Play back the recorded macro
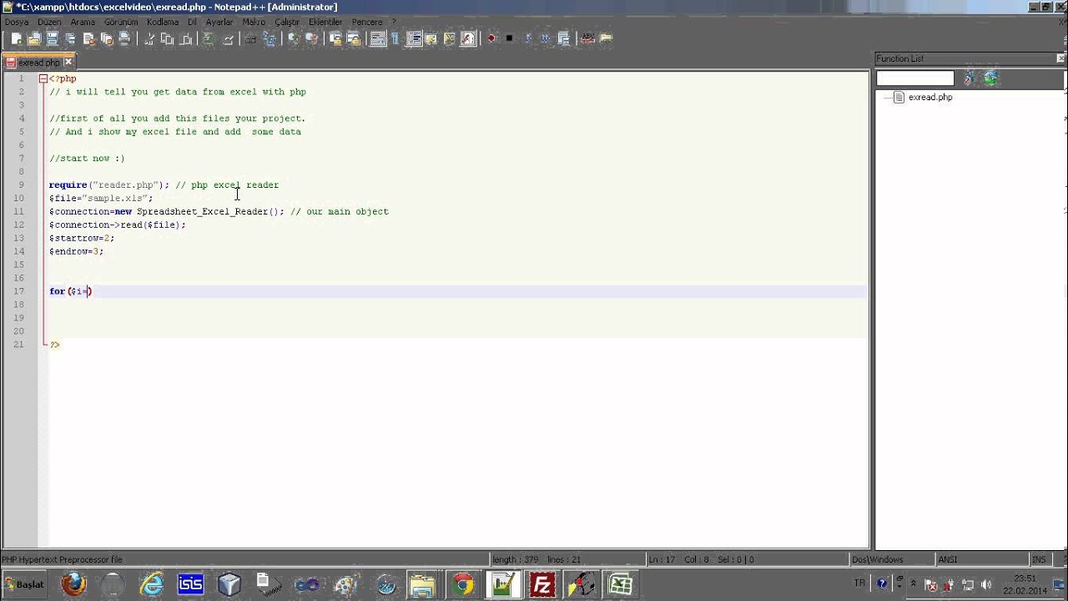This screenshot has width=1068, height=601. pos(527,38)
